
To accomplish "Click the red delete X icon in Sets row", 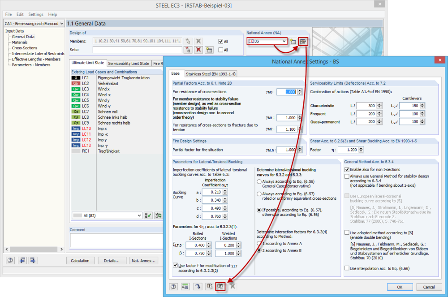I will [x=198, y=50].
